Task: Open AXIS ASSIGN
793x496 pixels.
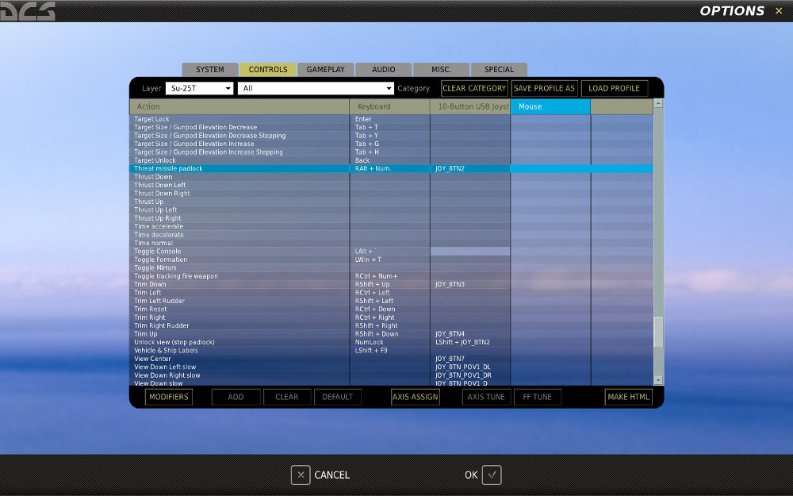Action: pos(416,397)
